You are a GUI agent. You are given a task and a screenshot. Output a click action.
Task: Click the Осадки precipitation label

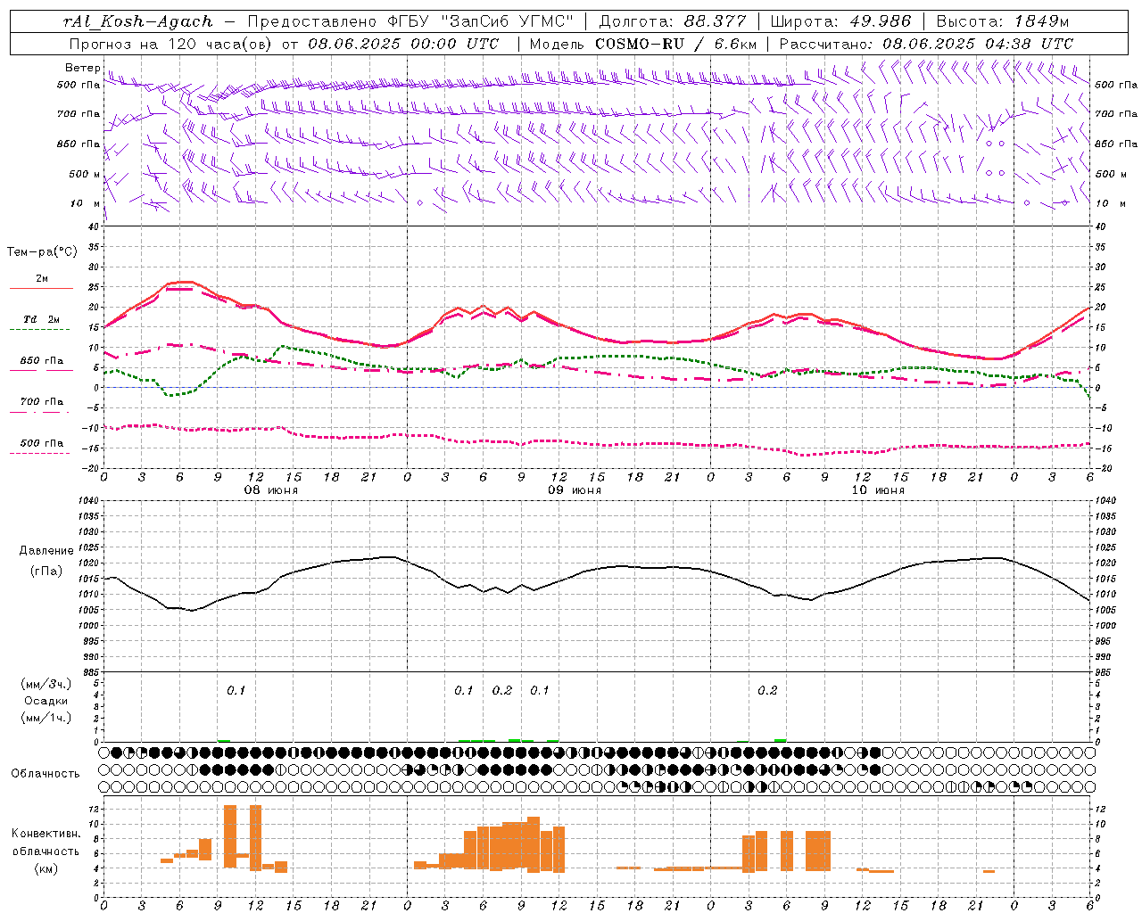(46, 701)
